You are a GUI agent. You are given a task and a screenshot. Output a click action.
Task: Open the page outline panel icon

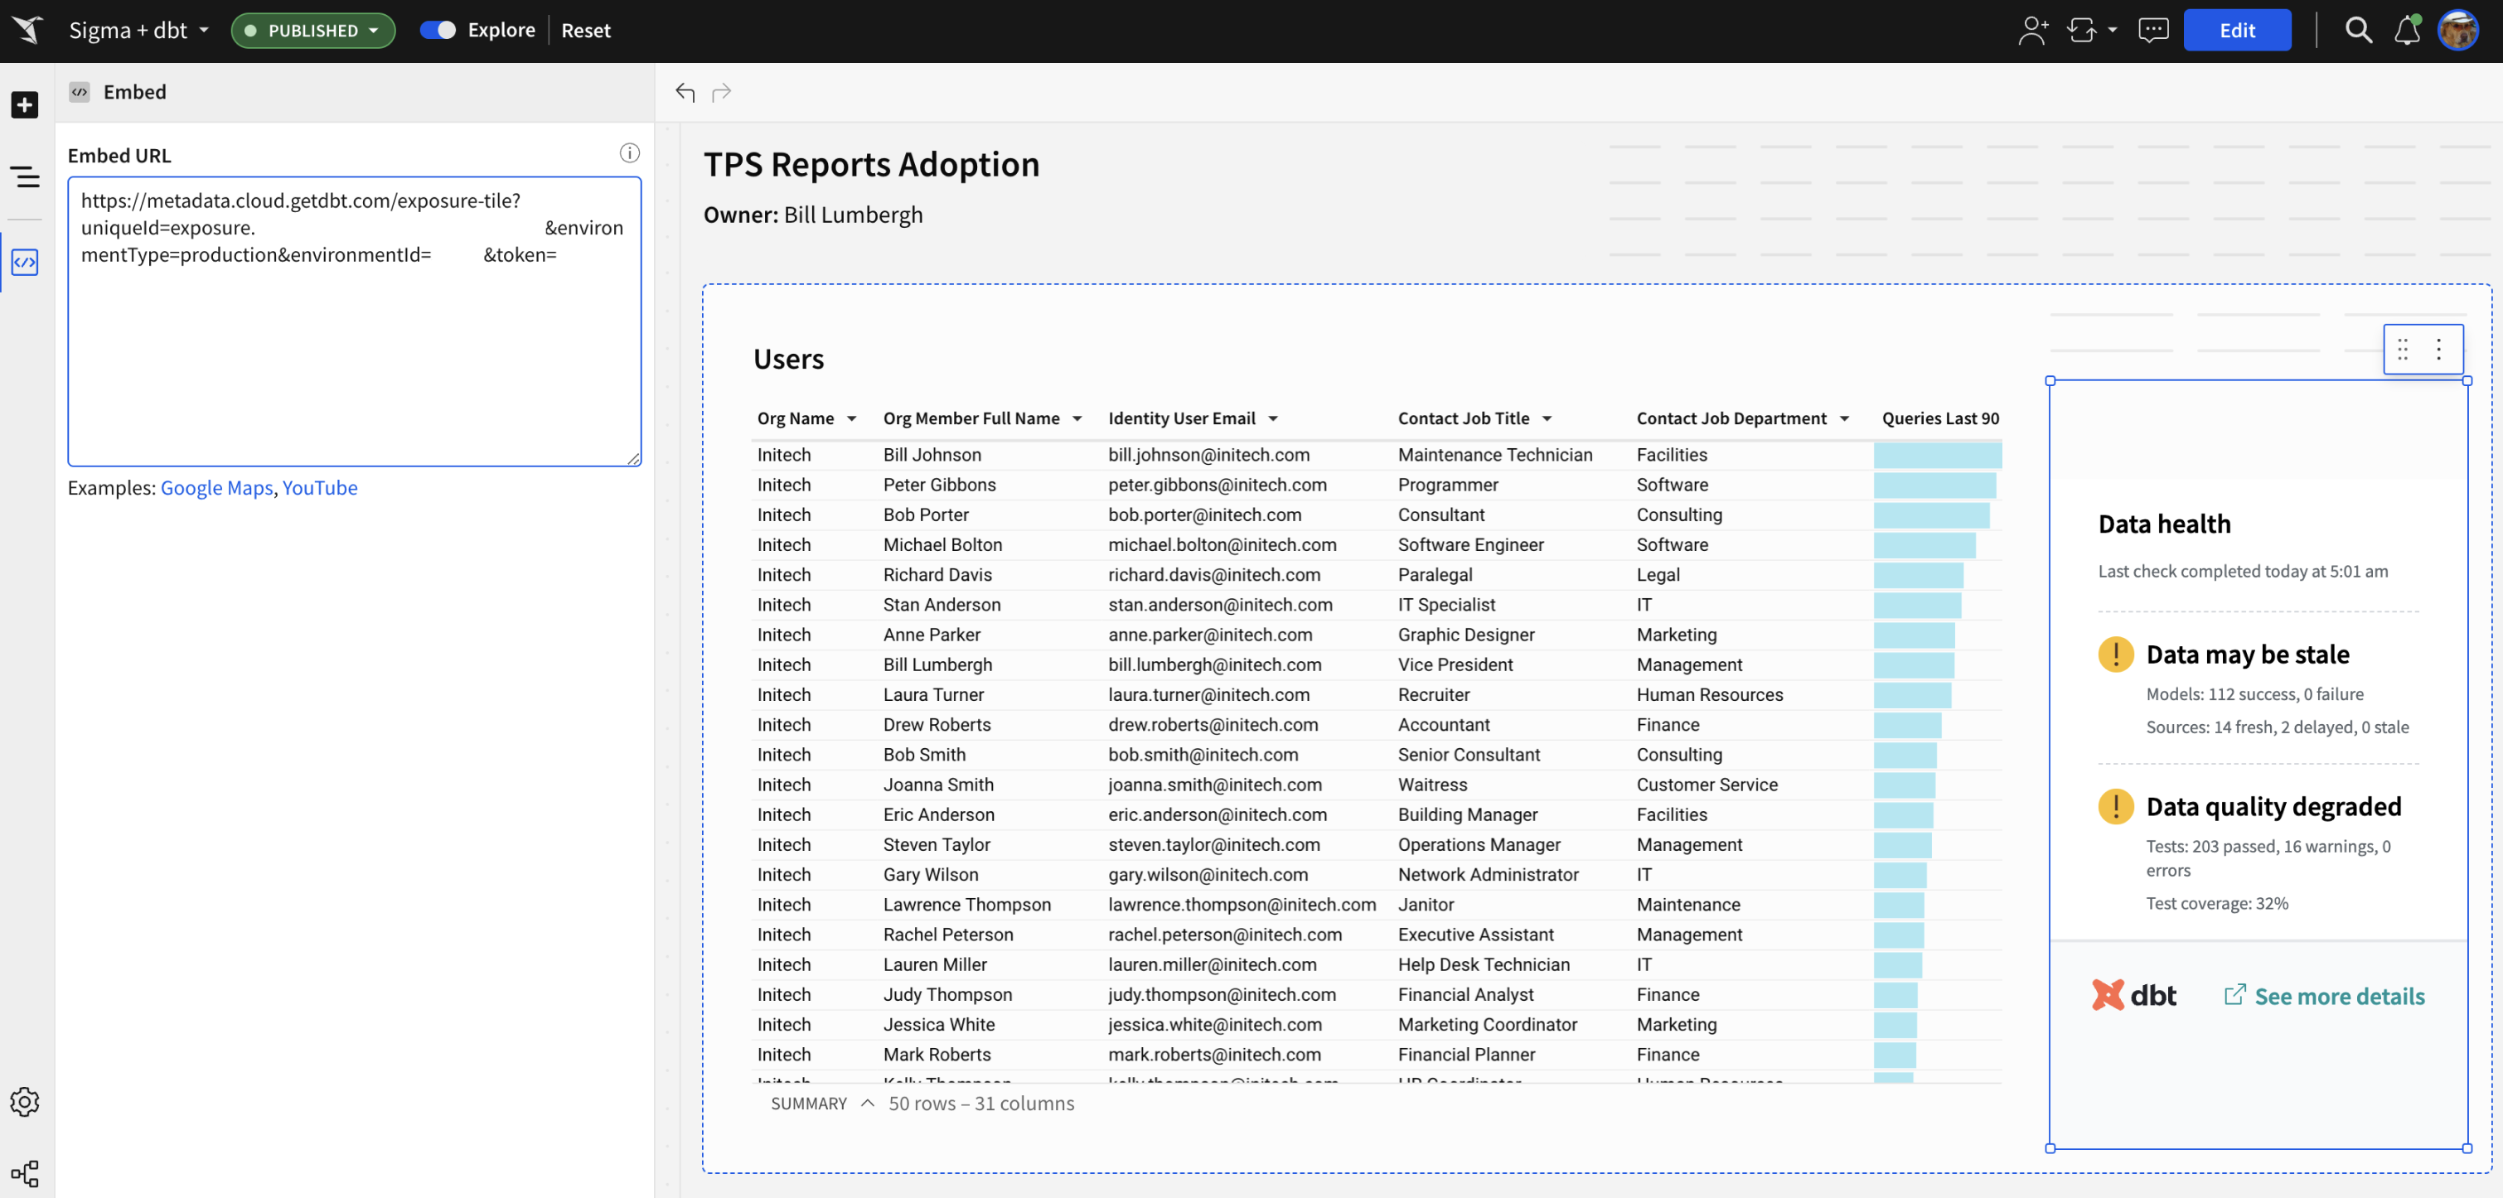(x=24, y=176)
